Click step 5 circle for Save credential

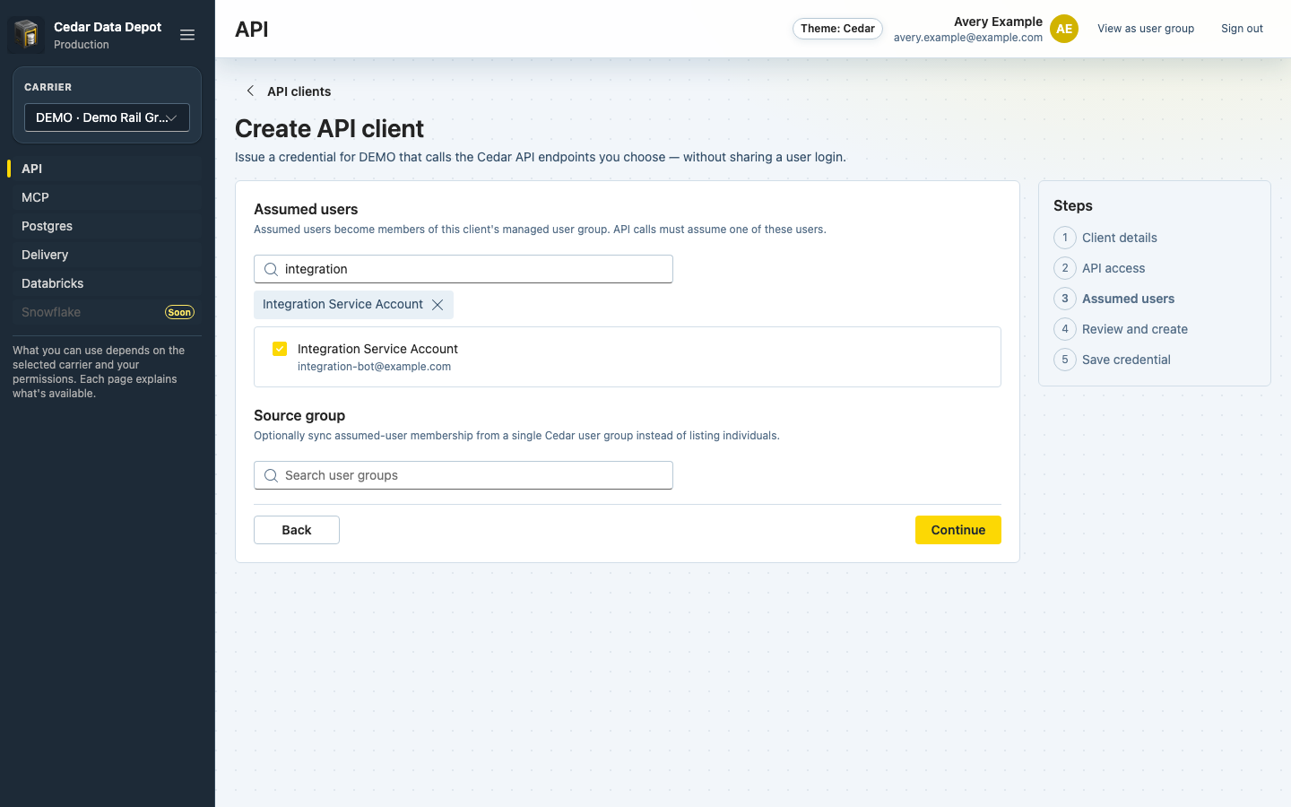click(1065, 360)
